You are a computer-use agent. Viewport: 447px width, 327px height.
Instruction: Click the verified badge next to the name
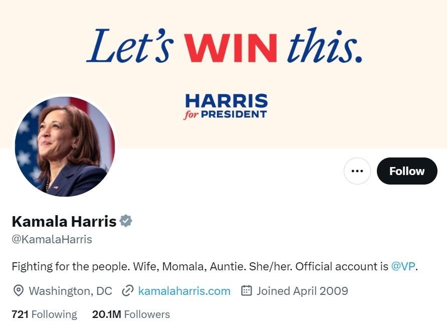[x=126, y=221]
